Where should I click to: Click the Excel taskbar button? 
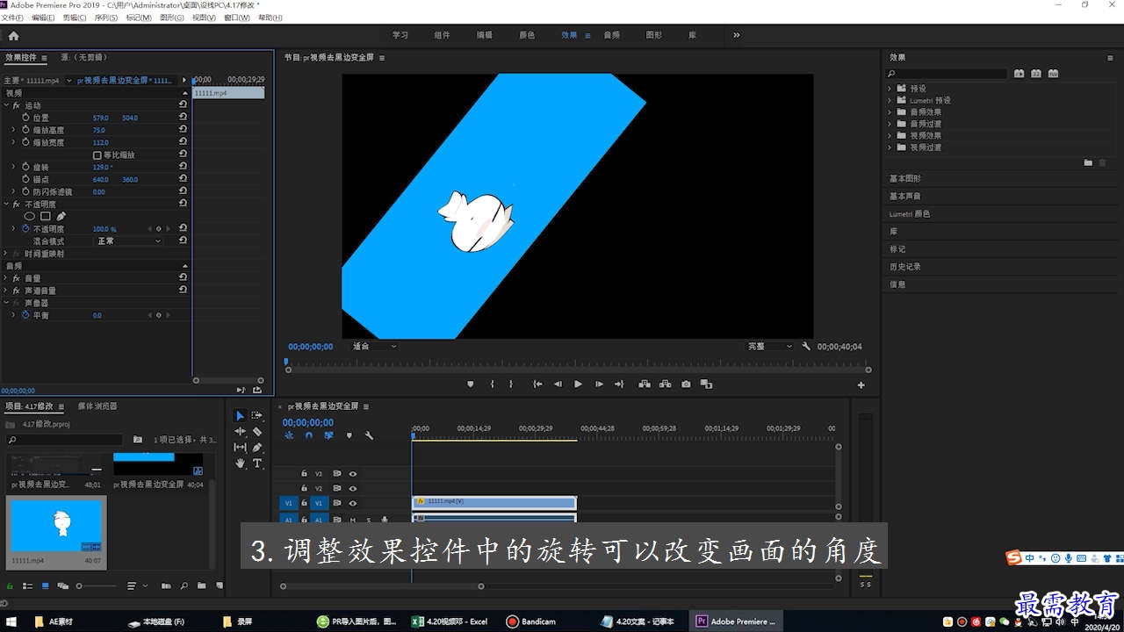(449, 621)
